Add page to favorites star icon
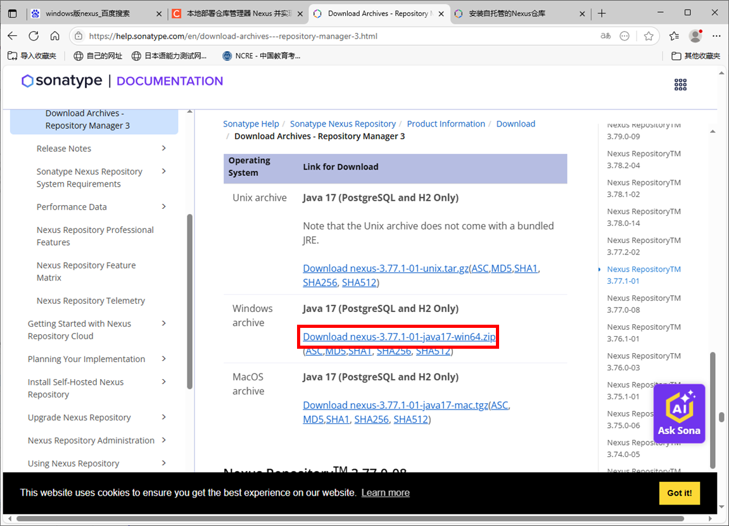Screen dimensions: 729x526 (x=649, y=36)
